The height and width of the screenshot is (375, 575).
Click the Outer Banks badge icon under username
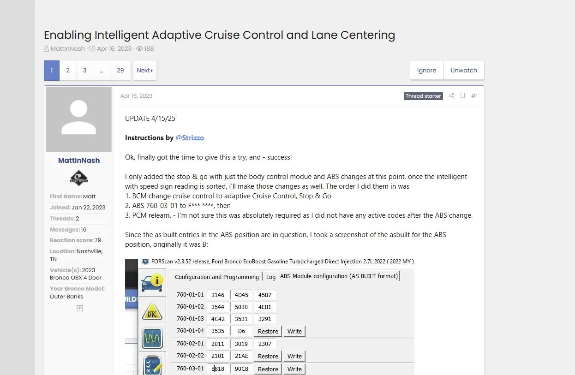pyautogui.click(x=79, y=178)
